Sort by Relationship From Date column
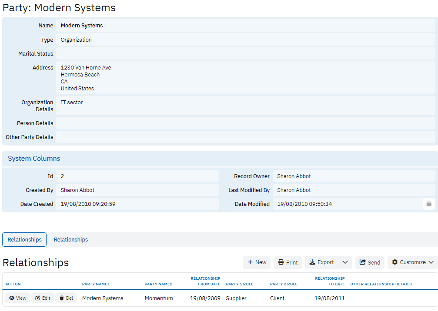Screen dimensions: 438x311 (x=205, y=281)
